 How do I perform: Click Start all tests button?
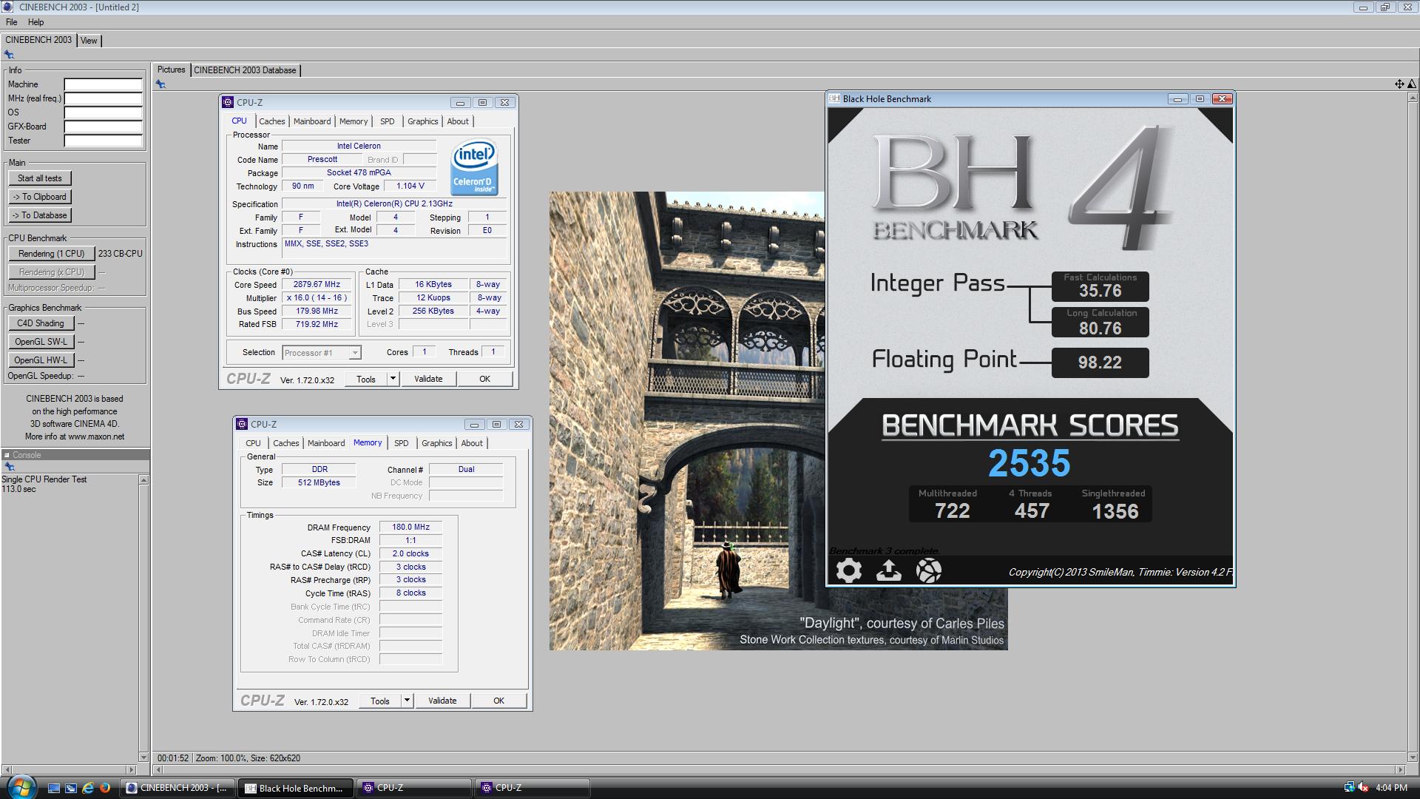click(x=40, y=178)
